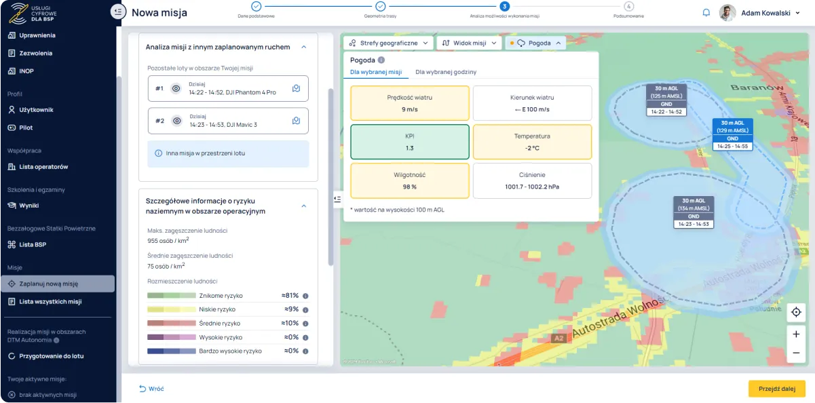Click the Średnie ryzyko color swatch
Viewport: 815px width, 403px height.
pyautogui.click(x=171, y=324)
